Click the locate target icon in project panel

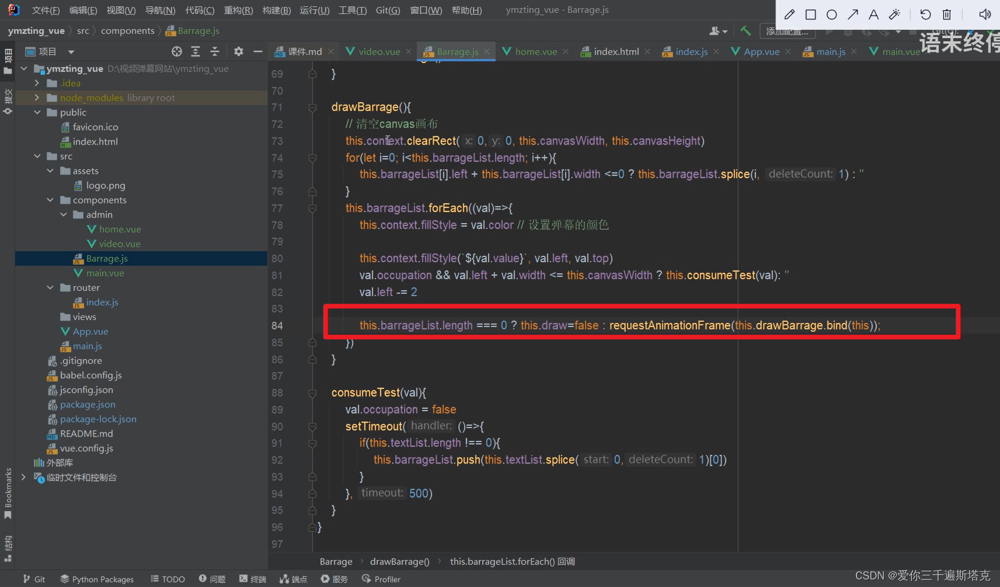pyautogui.click(x=177, y=51)
